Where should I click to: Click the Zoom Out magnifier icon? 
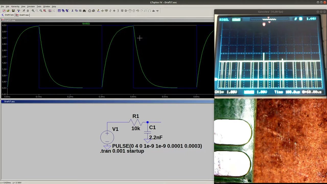(x=41, y=11)
